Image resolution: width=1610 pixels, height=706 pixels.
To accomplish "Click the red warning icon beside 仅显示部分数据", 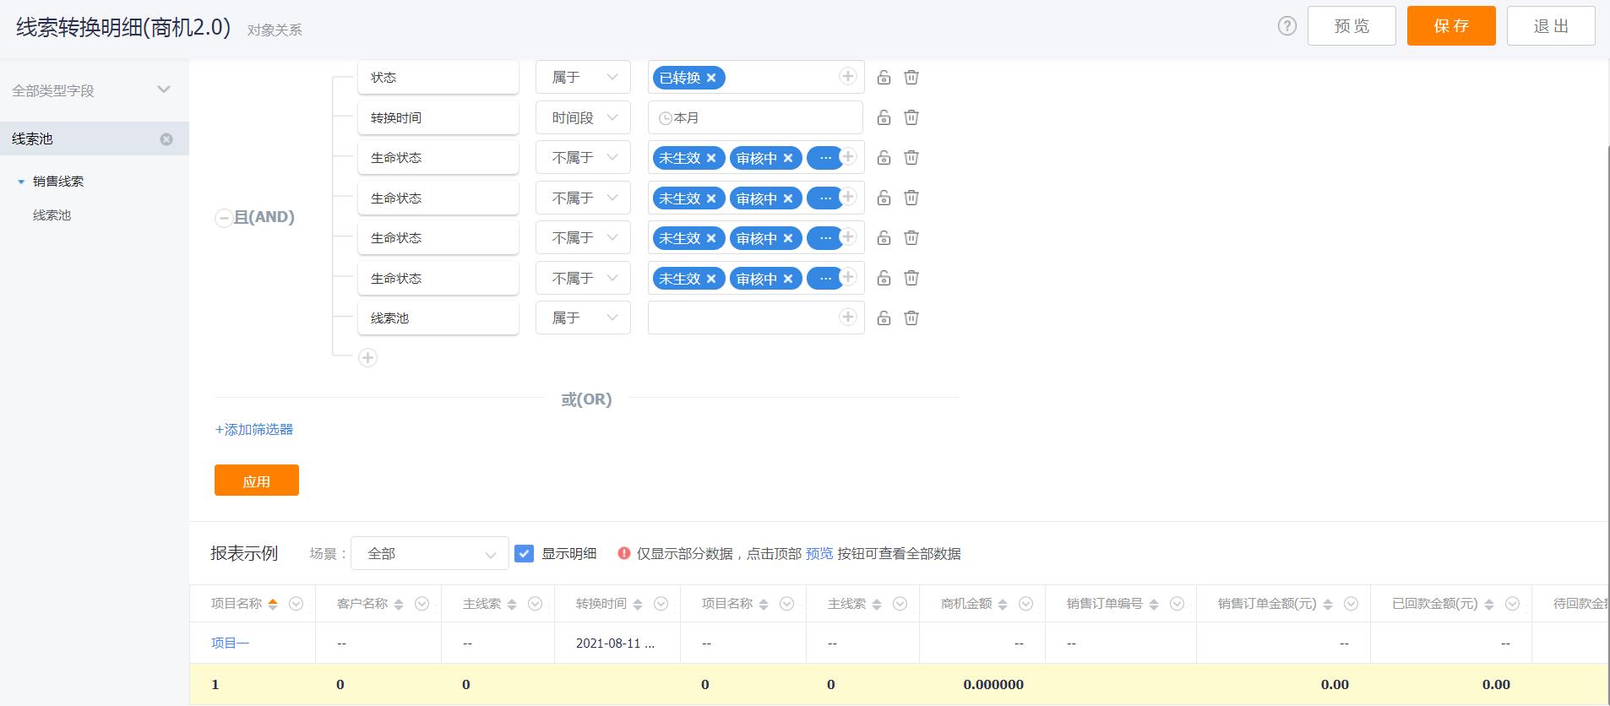I will (624, 553).
